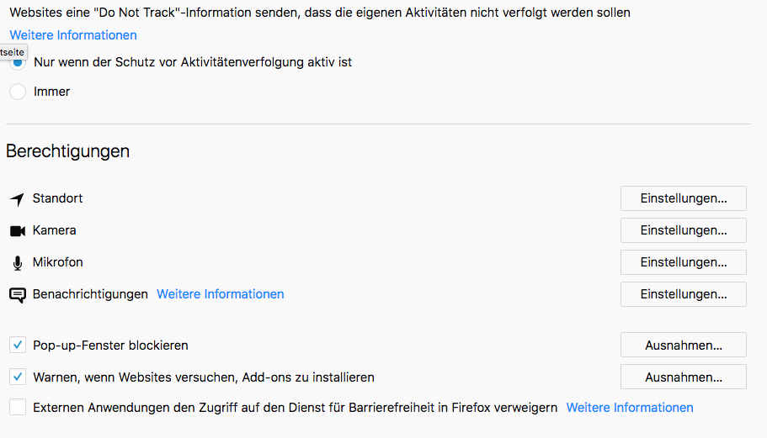Open Kamera Einstellungen dialog
This screenshot has width=767, height=438.
[683, 230]
